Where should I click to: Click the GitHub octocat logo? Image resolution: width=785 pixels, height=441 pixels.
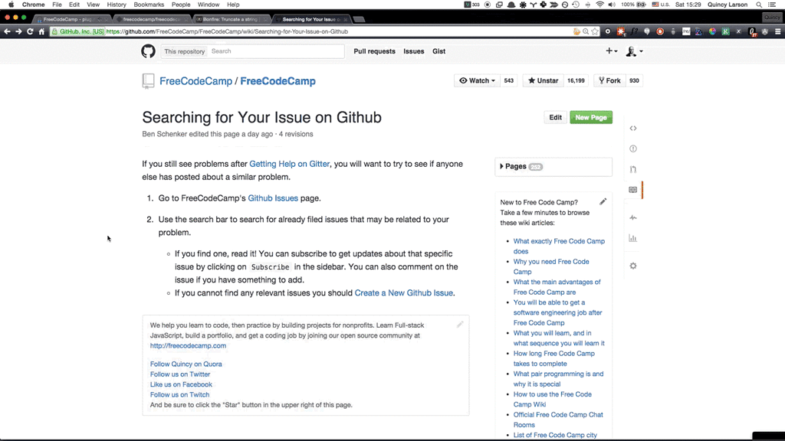tap(149, 51)
